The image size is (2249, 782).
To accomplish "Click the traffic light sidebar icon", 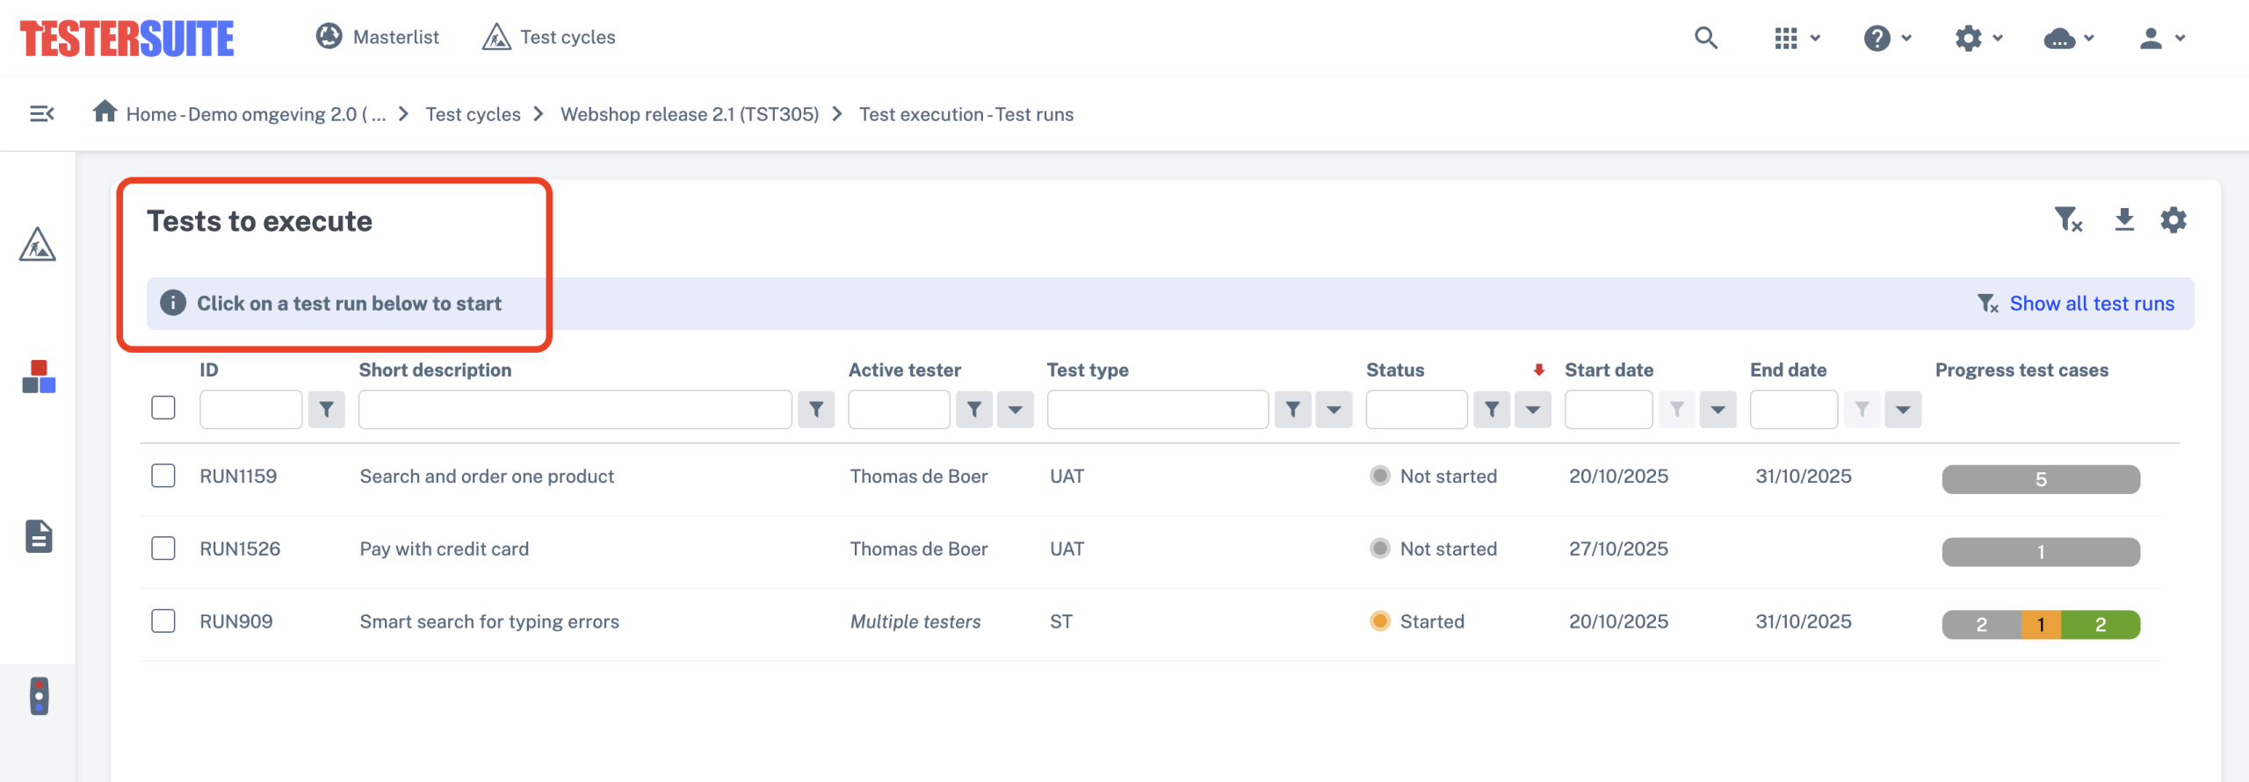I will 39,696.
